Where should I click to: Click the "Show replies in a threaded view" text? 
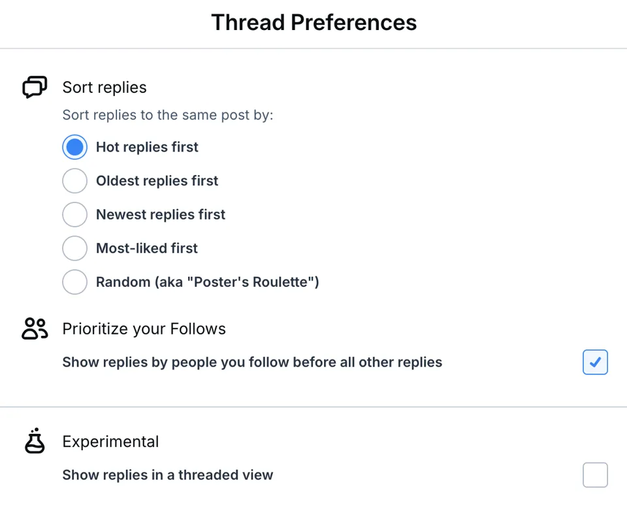pyautogui.click(x=168, y=475)
